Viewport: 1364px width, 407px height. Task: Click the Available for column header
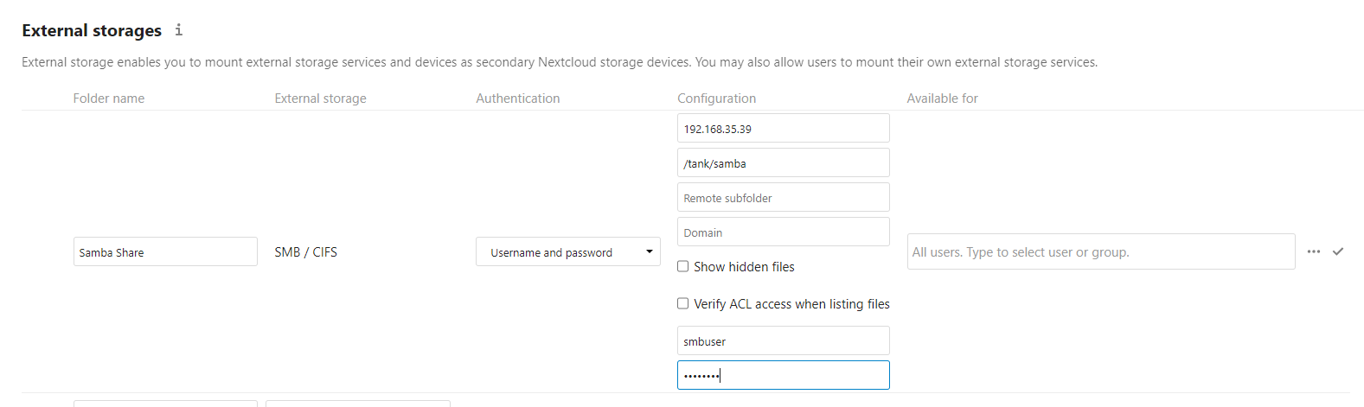pos(942,99)
